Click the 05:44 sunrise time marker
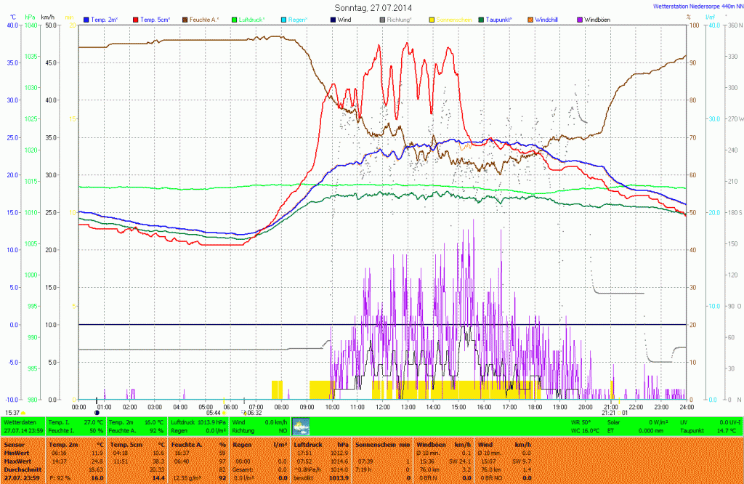744x484 pixels. 214,413
